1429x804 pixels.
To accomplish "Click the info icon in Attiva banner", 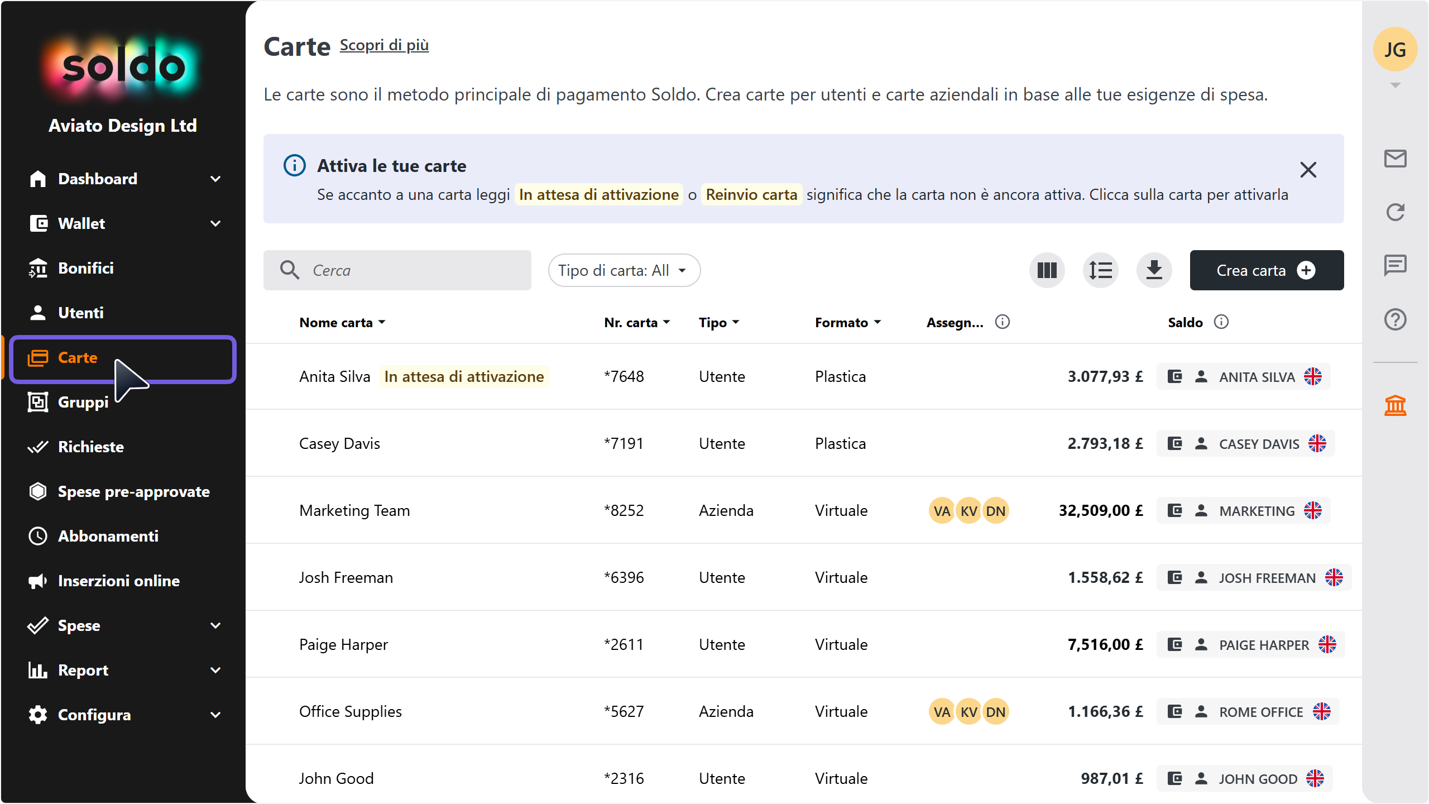I will [x=295, y=166].
